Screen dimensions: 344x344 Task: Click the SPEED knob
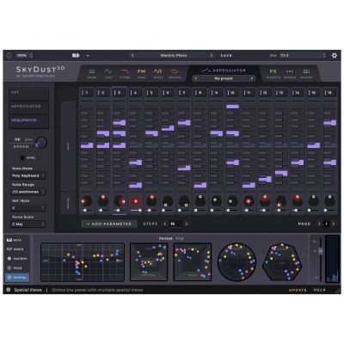pyautogui.click(x=42, y=143)
